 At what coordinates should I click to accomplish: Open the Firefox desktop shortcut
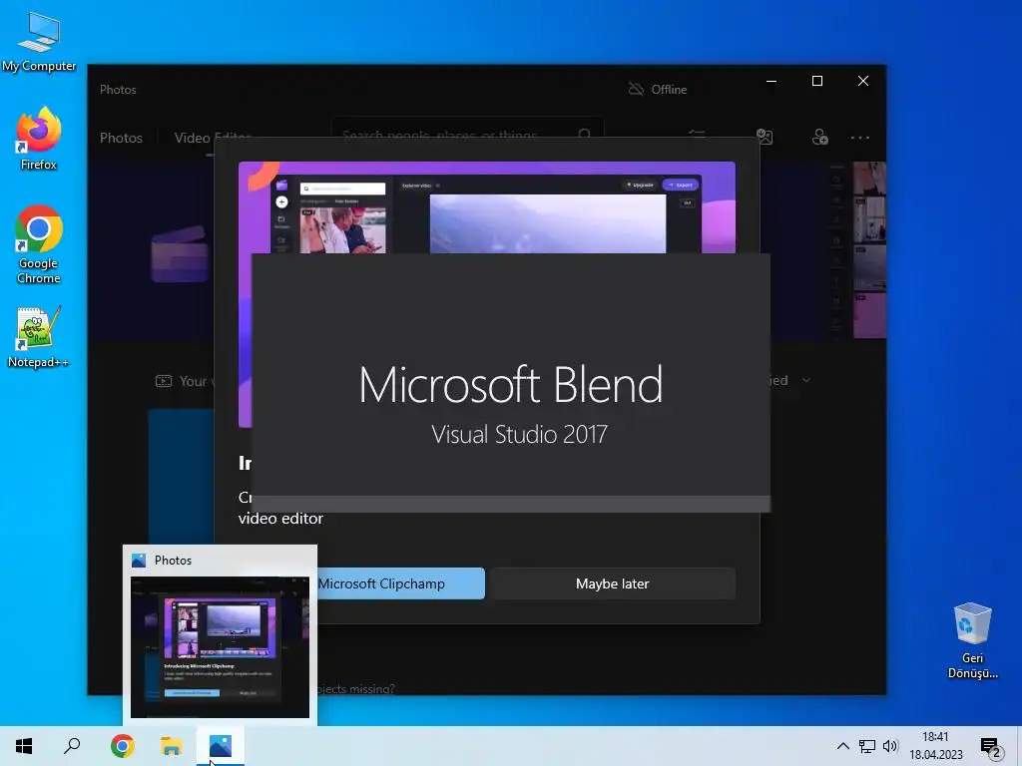(x=39, y=139)
